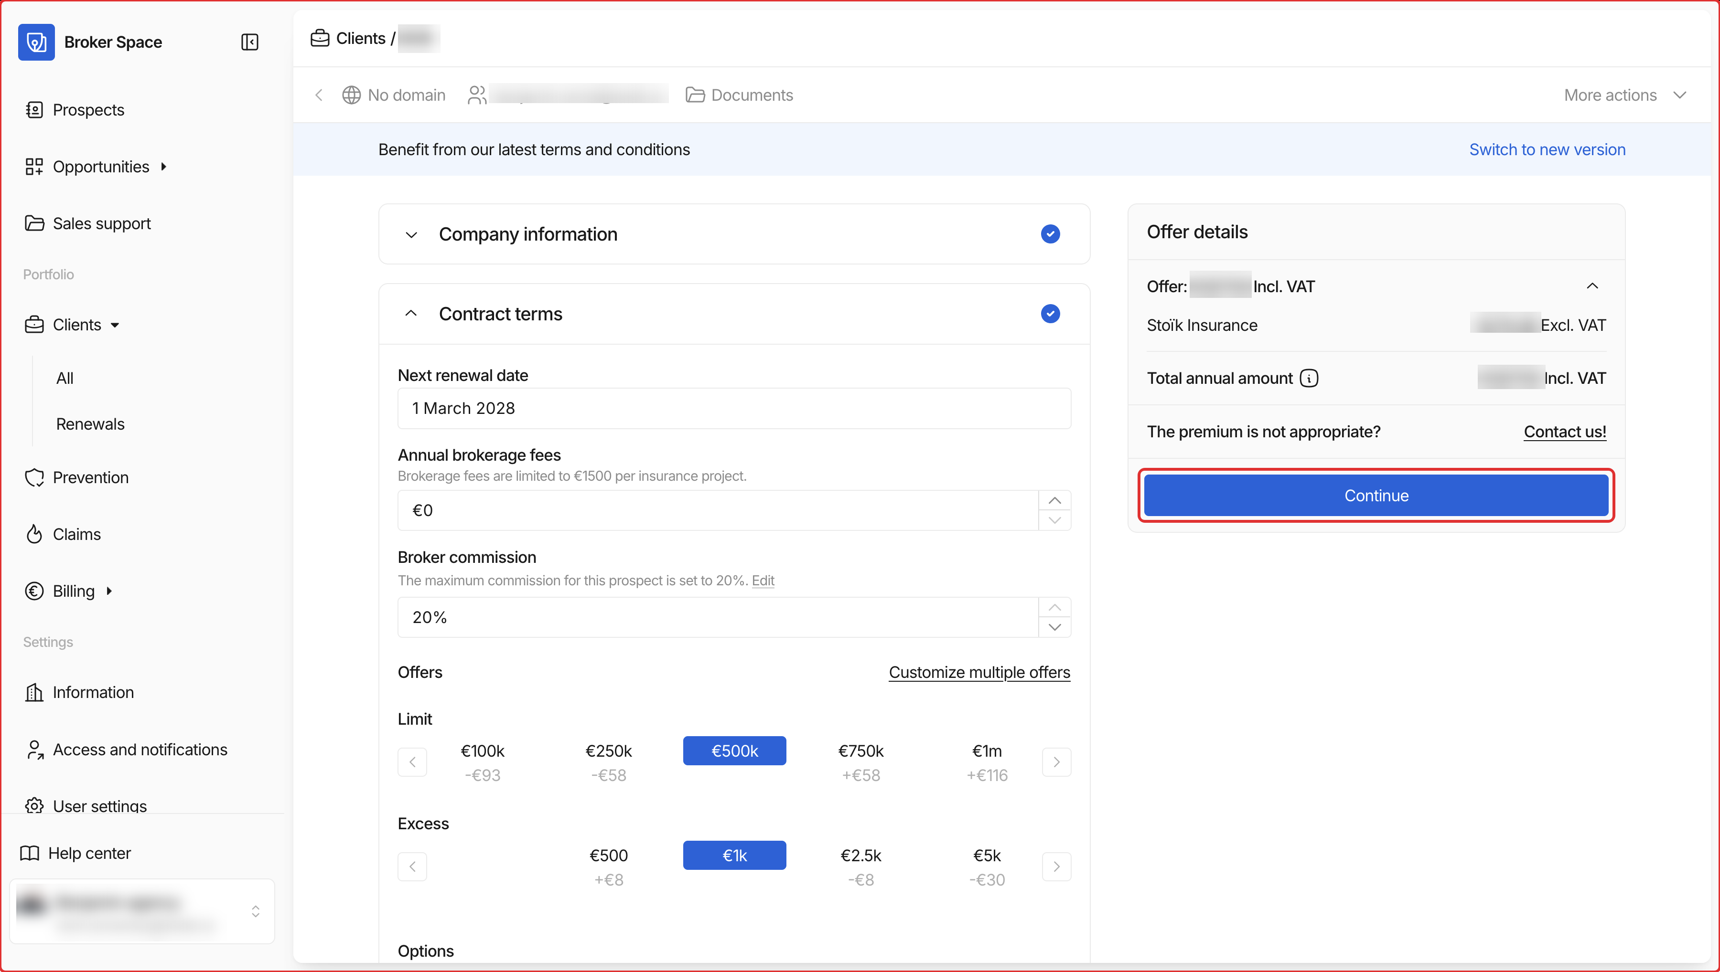Open the Prevention shield icon

[x=34, y=477]
